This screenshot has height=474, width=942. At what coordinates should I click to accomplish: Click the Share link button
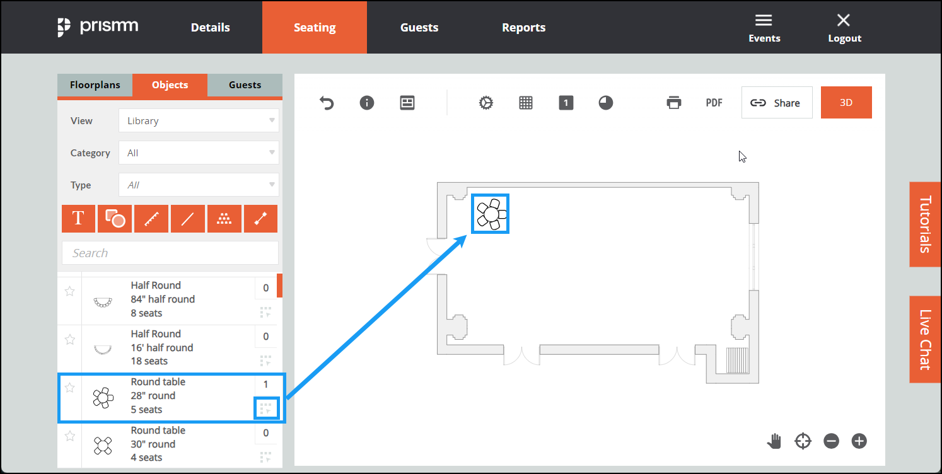tap(777, 103)
